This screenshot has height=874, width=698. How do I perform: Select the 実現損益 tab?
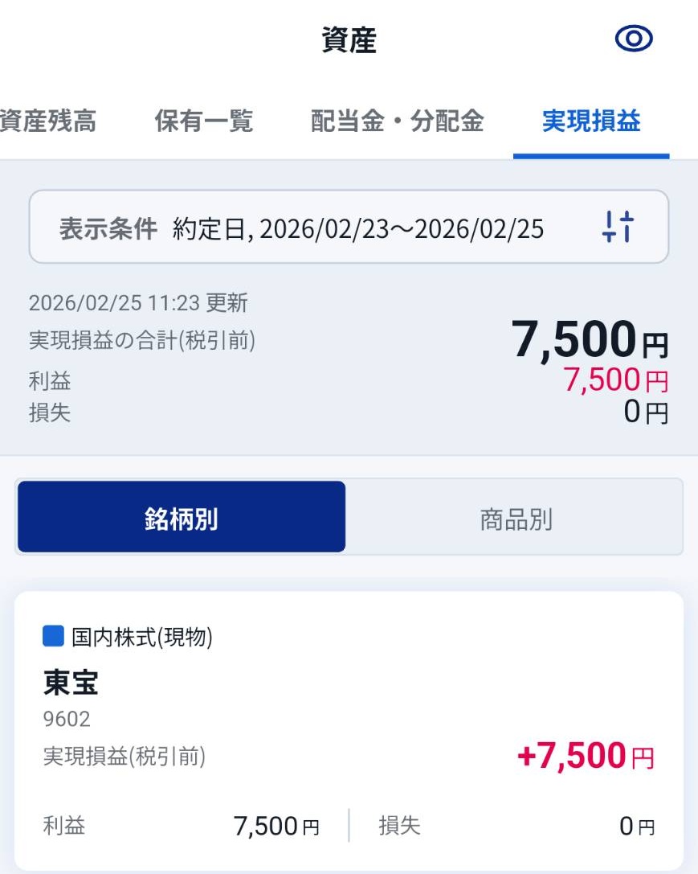pyautogui.click(x=591, y=121)
